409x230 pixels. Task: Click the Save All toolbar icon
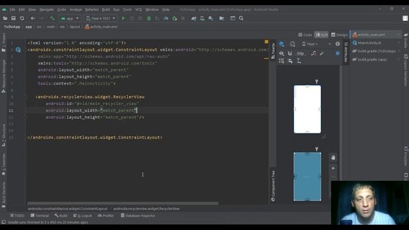(x=13, y=19)
